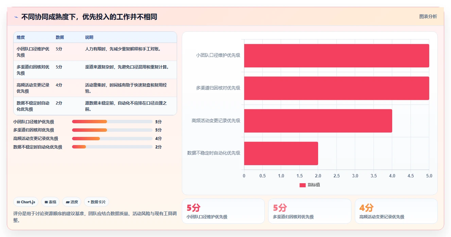This screenshot has width=451, height=237.
Task: Open the 4分 card for 高频活动变更记录优先级
Action: [x=396, y=211]
